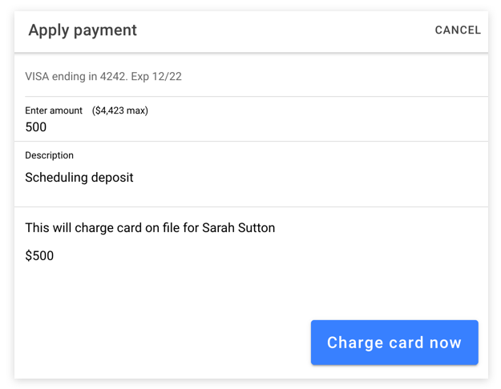
Task: Click the Description label
Action: click(x=49, y=155)
